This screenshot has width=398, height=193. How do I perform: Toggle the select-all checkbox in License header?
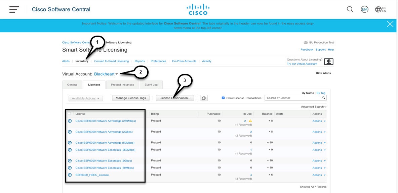pos(69,114)
